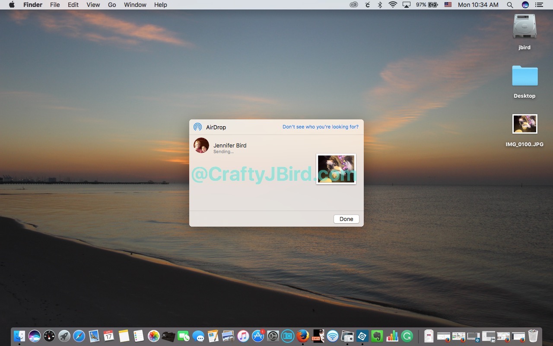Image resolution: width=553 pixels, height=346 pixels.
Task: Open Trash in the Dock
Action: 533,336
